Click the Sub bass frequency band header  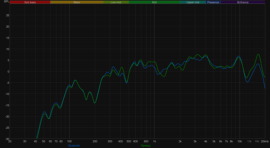click(x=30, y=2)
